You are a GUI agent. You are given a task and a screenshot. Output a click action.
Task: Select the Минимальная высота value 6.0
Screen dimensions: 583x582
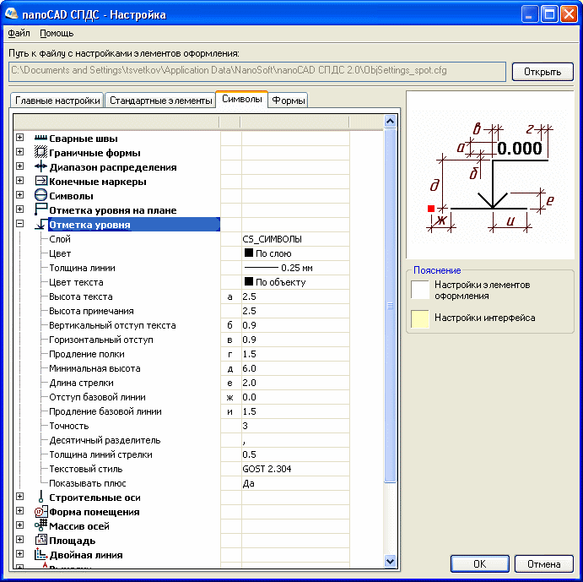295,368
